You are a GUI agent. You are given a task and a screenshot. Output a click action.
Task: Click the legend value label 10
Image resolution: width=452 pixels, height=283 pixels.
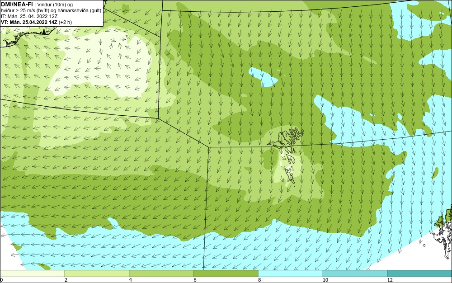[325, 280]
